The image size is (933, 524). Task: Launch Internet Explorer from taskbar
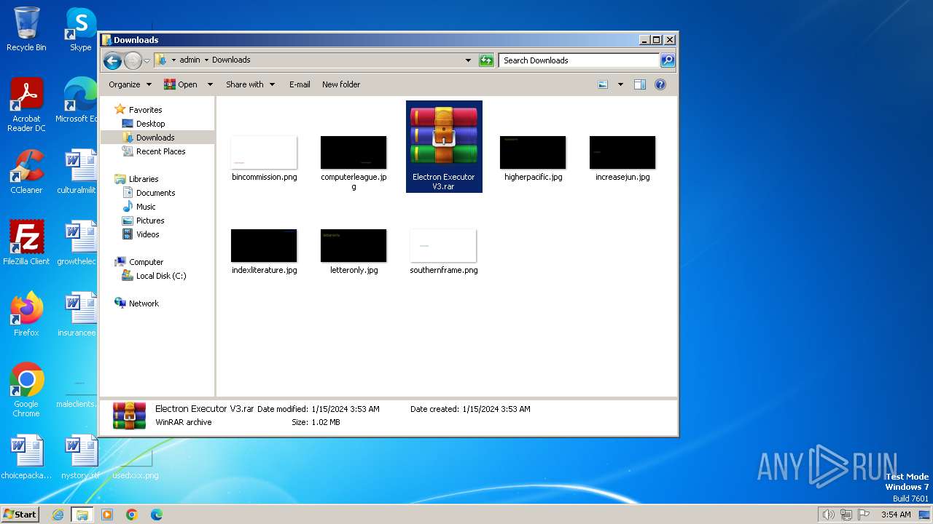[58, 515]
